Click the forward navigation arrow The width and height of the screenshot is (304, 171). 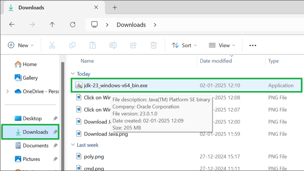(x=32, y=24)
